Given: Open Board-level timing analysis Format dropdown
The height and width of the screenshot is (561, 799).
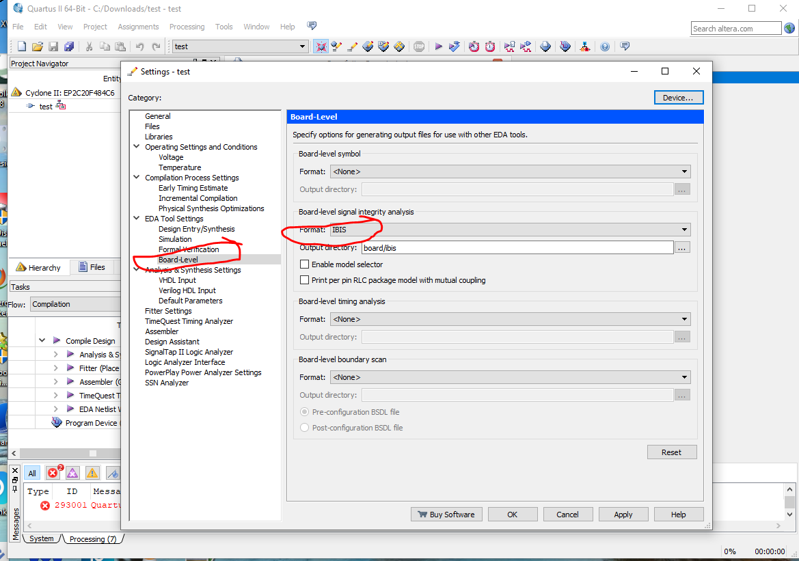Looking at the screenshot, I should [x=510, y=319].
